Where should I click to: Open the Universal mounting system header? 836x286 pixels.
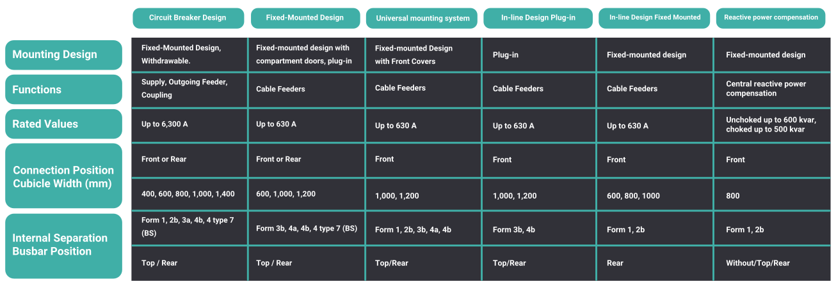point(422,19)
